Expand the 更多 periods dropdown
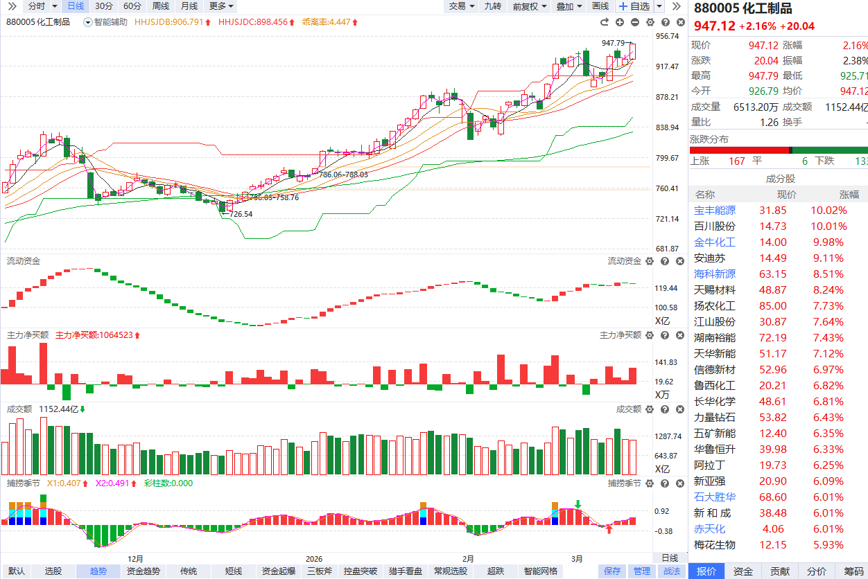 (x=221, y=6)
